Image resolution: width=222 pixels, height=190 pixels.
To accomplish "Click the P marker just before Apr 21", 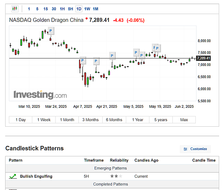I will click(96, 61).
